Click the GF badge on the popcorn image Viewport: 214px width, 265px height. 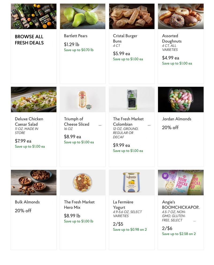tap(165, 176)
